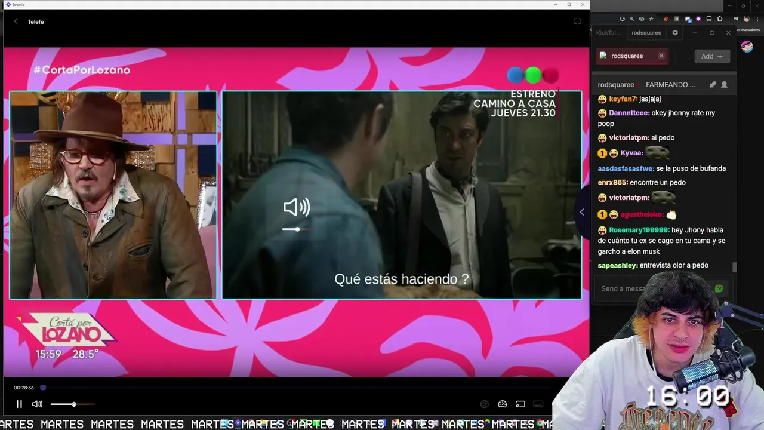764x430 pixels.
Task: Open KickTalk settings gear
Action: pos(675,33)
